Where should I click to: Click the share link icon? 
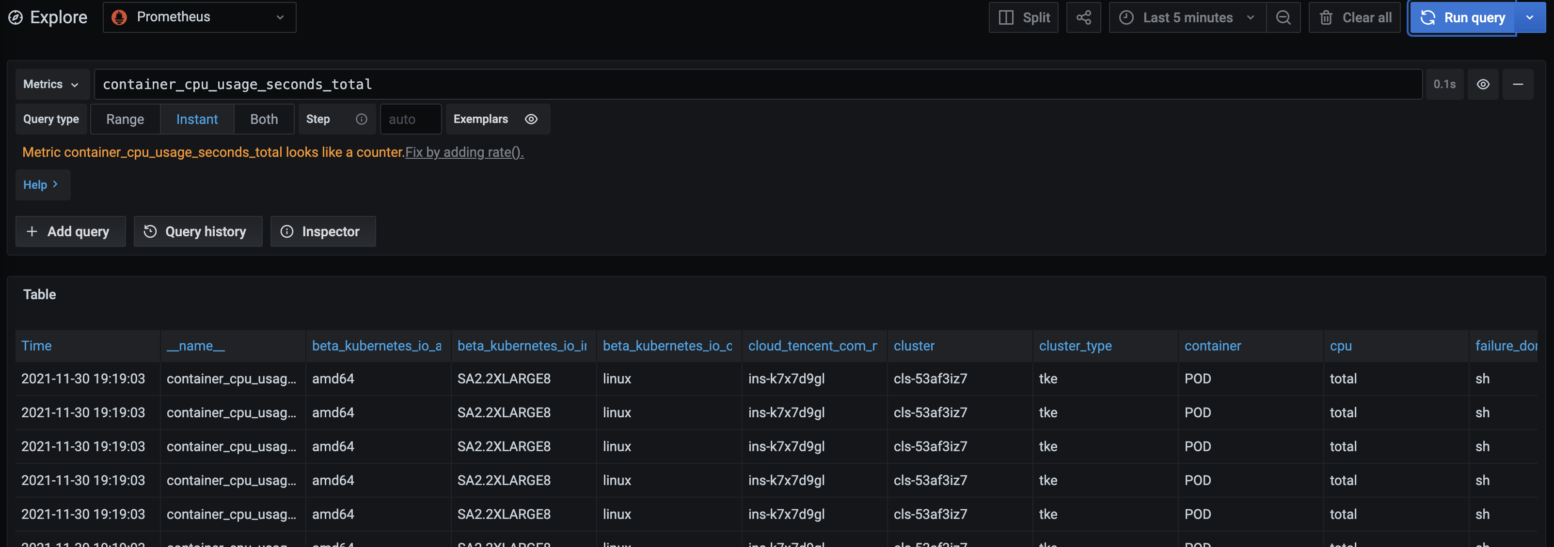point(1083,17)
